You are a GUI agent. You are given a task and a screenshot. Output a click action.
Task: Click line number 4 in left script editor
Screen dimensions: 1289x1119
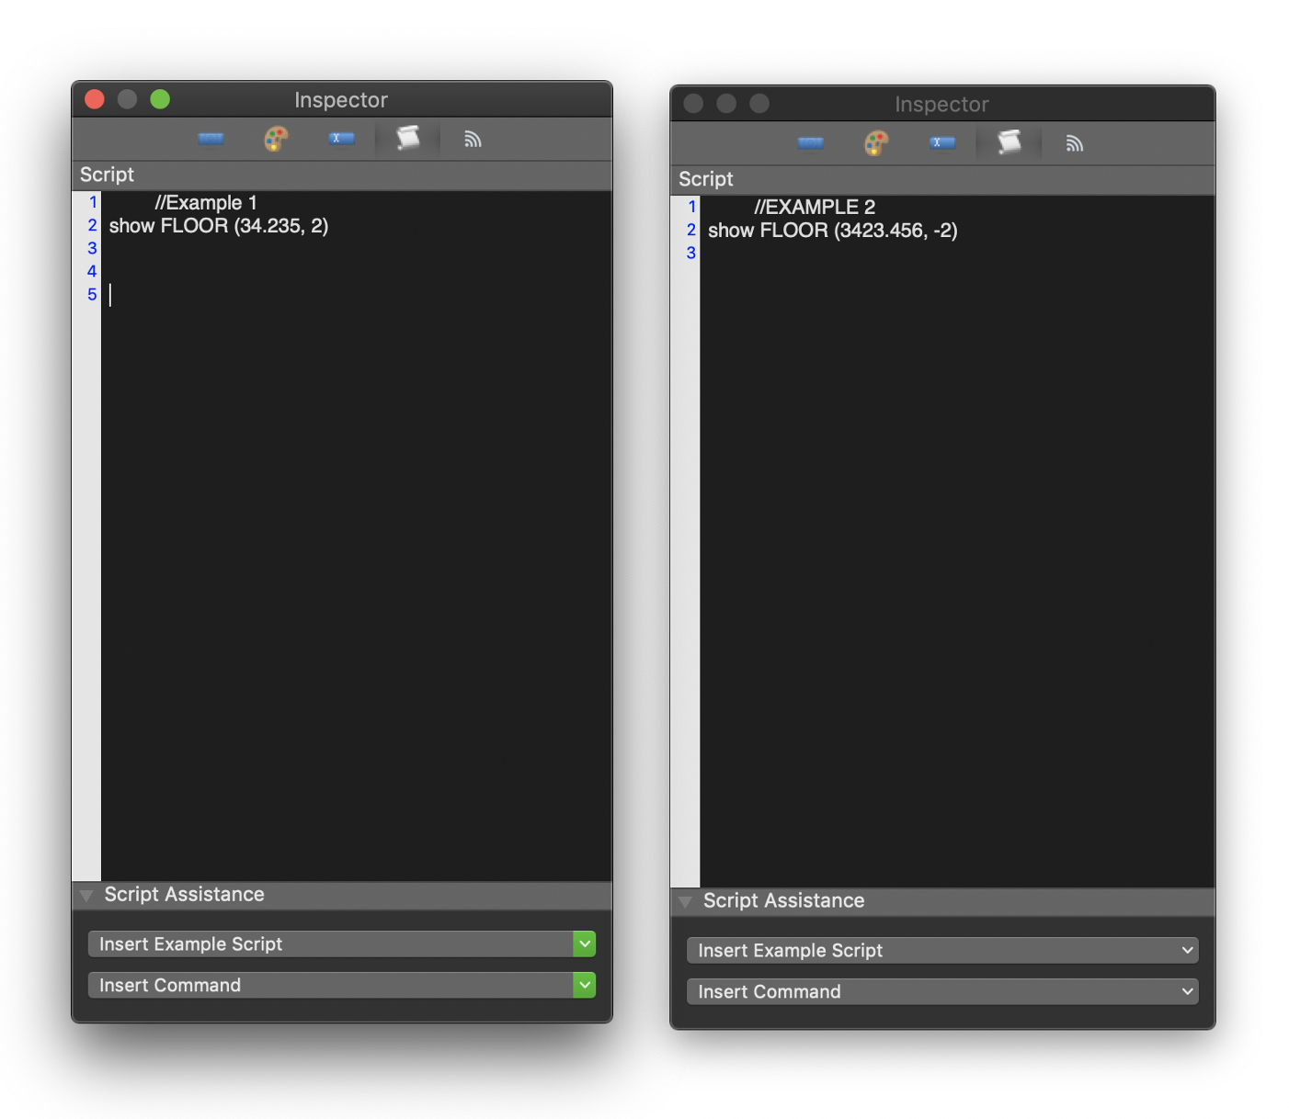(x=92, y=271)
